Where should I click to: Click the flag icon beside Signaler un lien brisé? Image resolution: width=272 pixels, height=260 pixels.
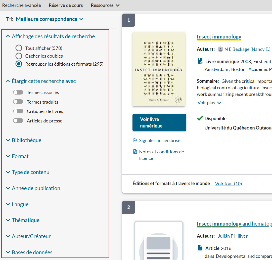135,140
